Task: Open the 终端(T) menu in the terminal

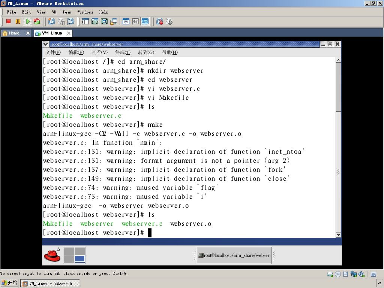Action: click(x=123, y=52)
